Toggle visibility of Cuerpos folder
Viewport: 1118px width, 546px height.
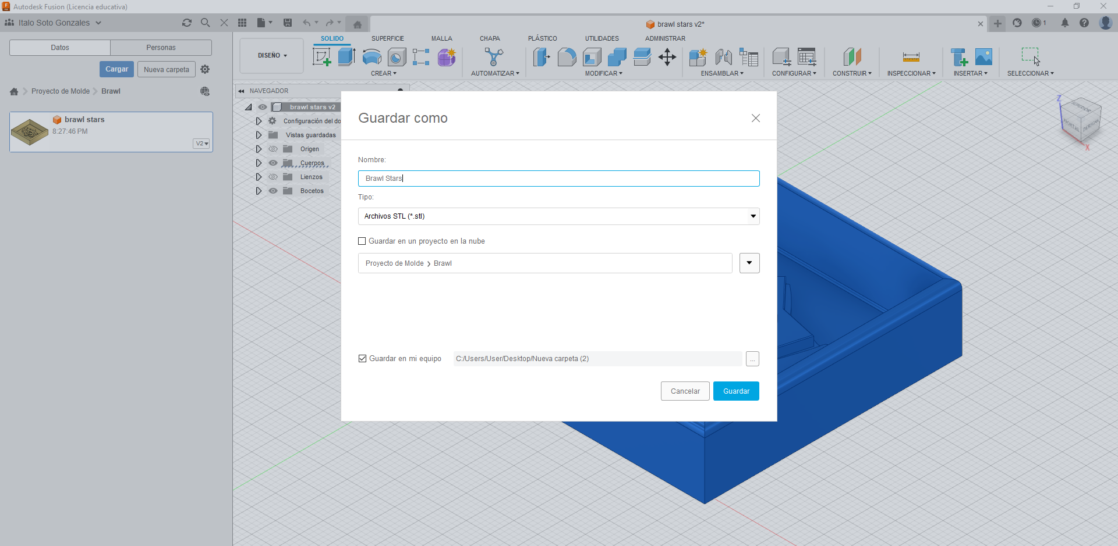tap(273, 163)
